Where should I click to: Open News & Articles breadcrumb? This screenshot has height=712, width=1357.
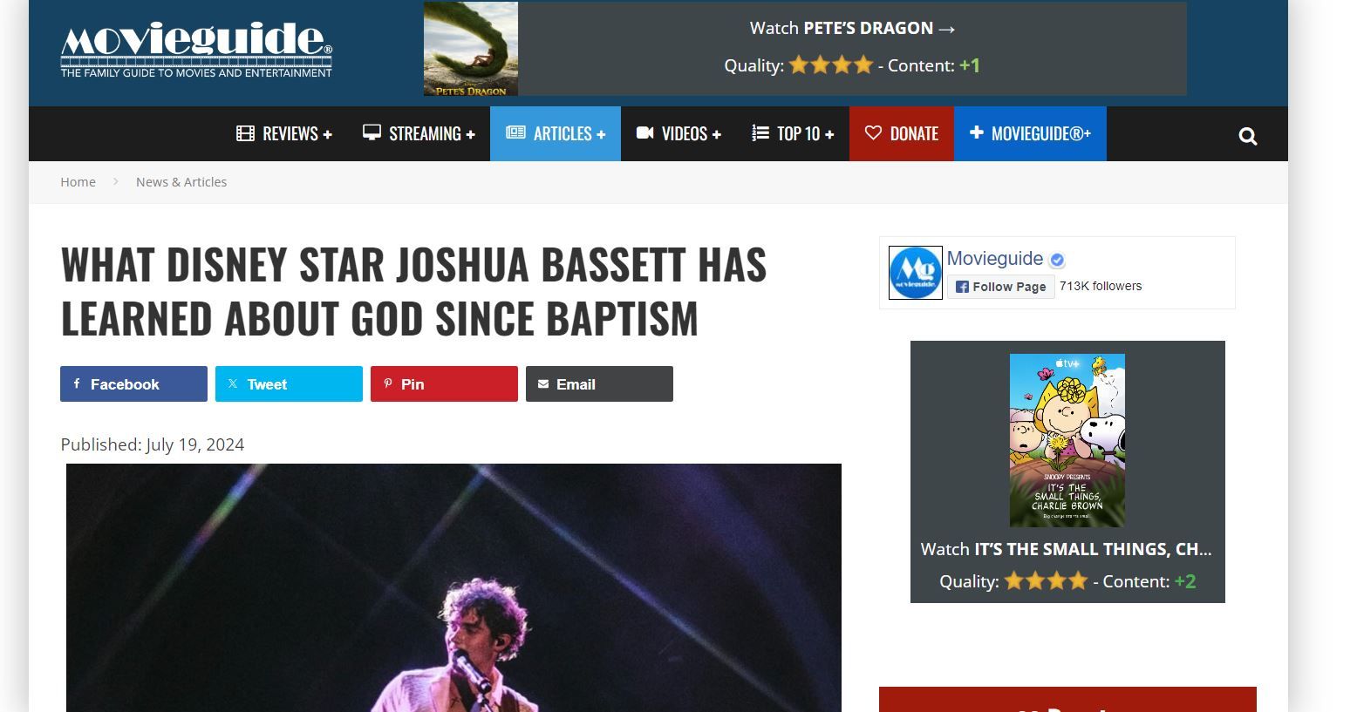coord(181,182)
